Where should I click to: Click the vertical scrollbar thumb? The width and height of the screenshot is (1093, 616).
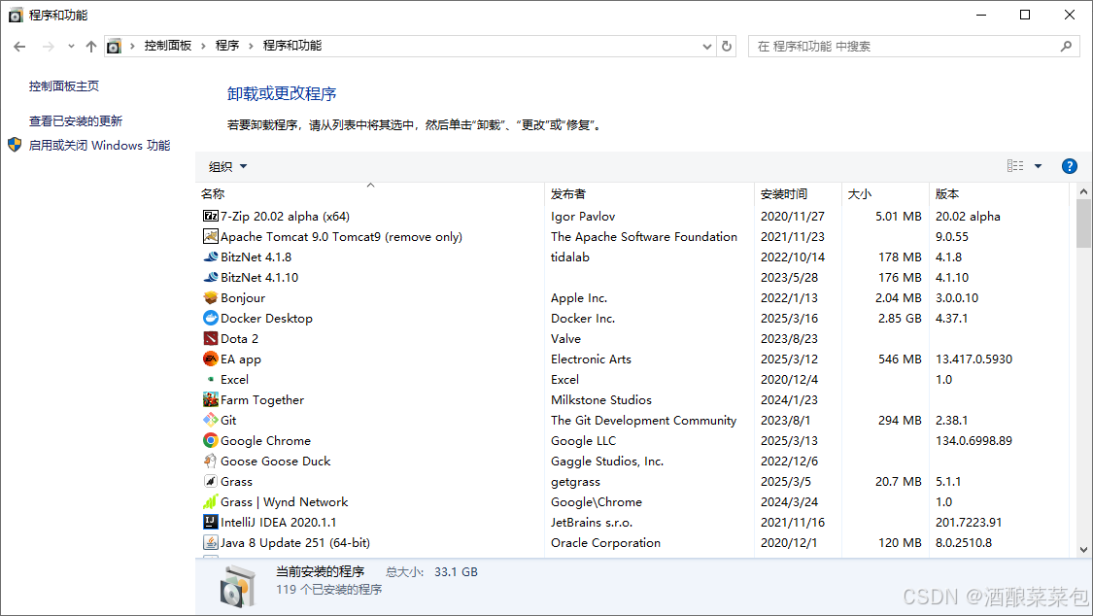click(x=1083, y=223)
